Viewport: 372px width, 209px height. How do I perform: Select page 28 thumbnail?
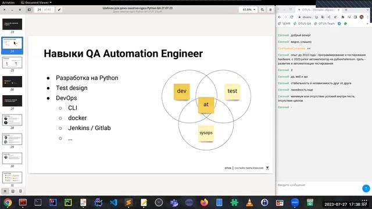(x=12, y=120)
